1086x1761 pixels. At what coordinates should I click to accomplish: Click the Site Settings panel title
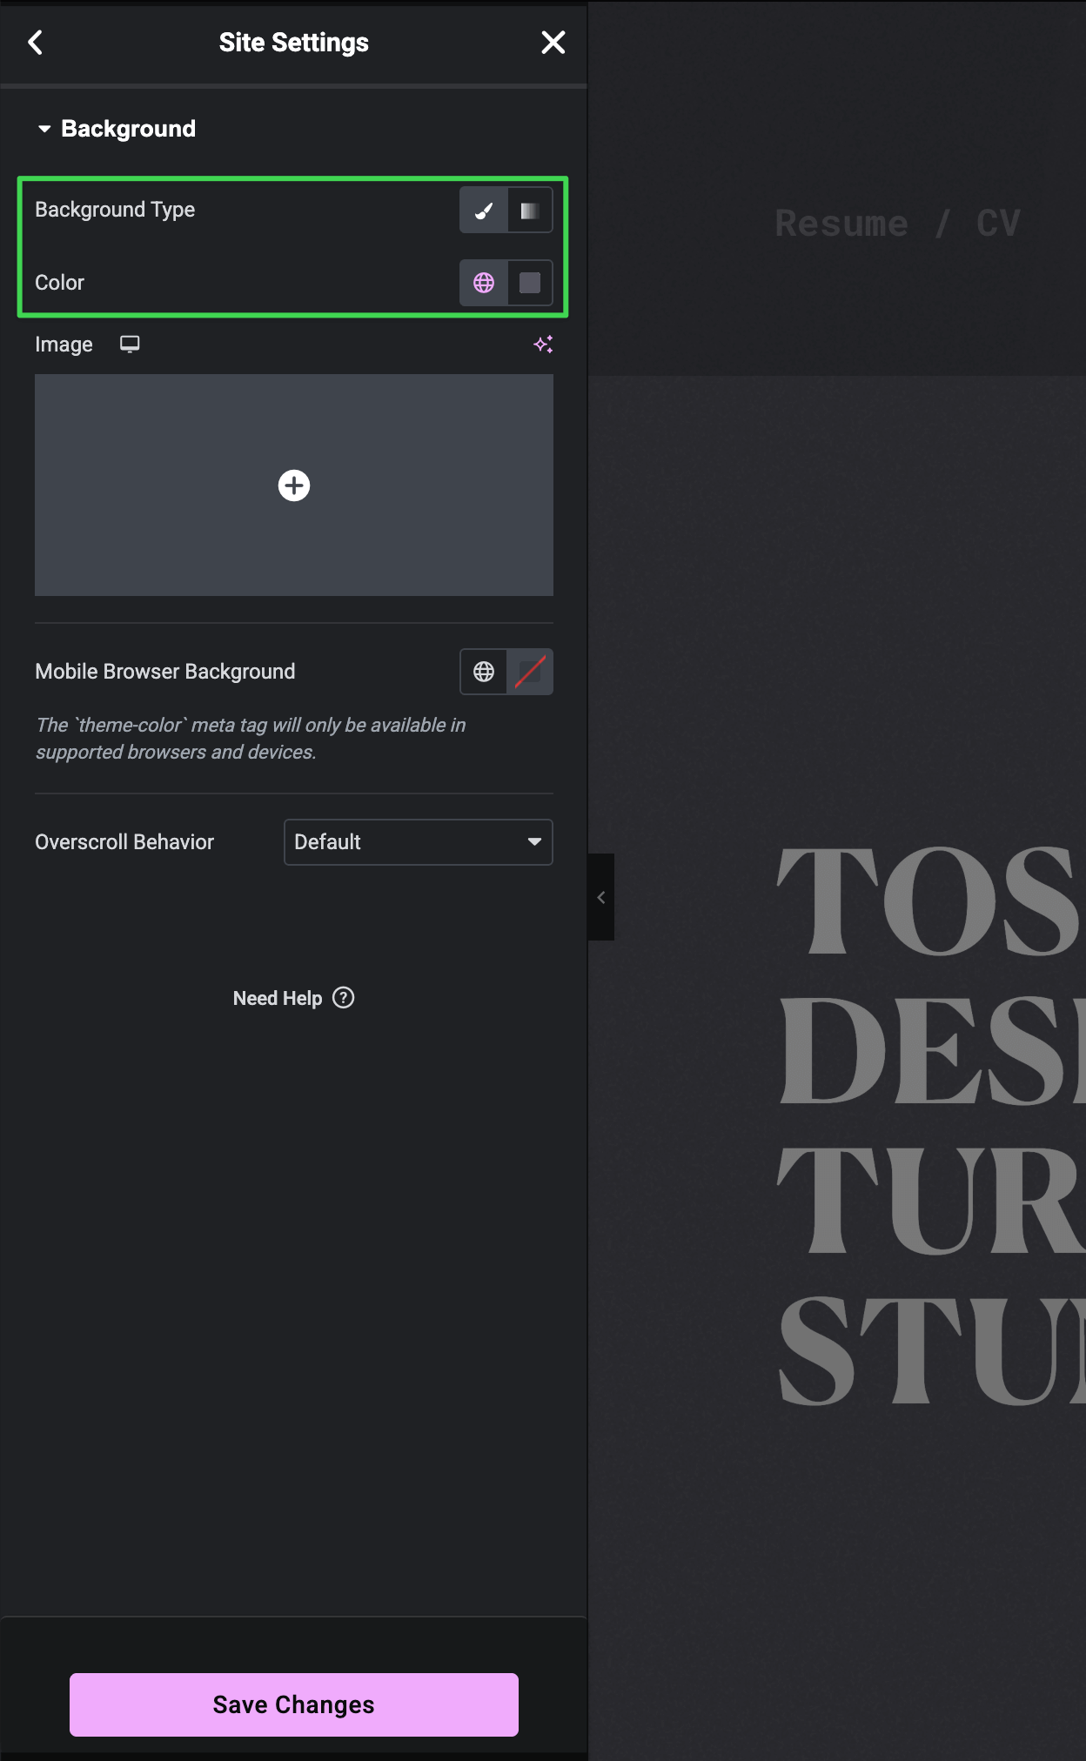click(293, 43)
